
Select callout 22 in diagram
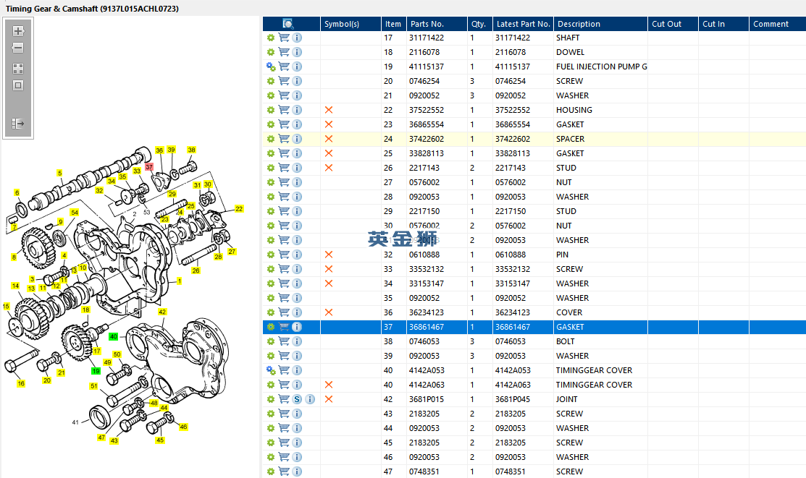point(239,208)
